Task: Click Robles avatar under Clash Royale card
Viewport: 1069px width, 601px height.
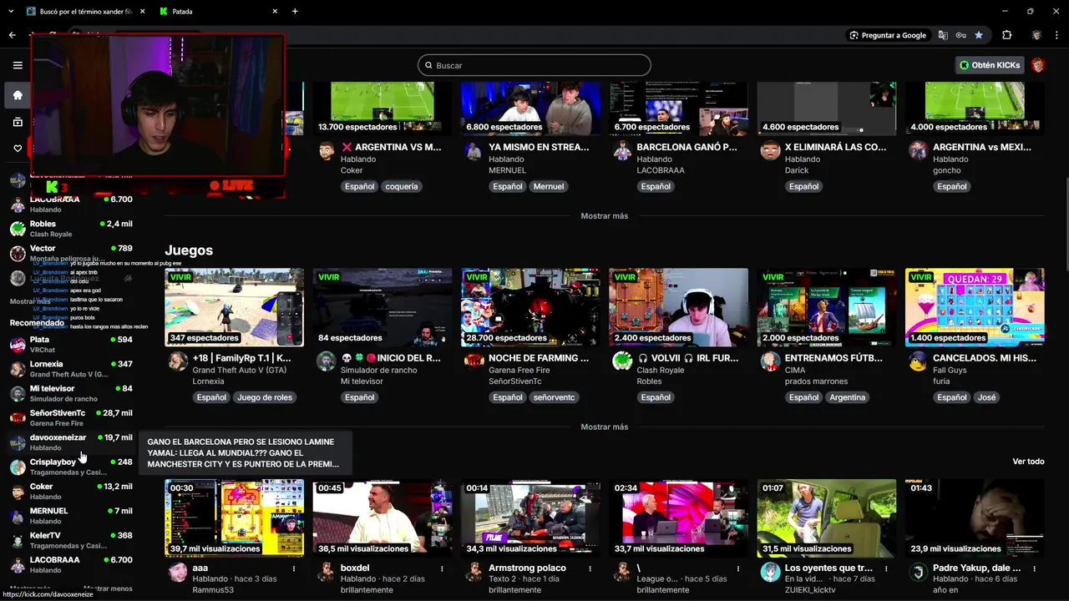Action: pyautogui.click(x=622, y=361)
